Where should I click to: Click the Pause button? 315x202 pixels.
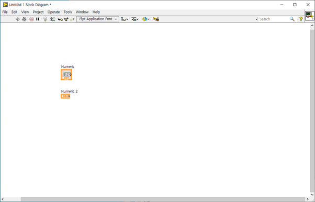tap(38, 19)
